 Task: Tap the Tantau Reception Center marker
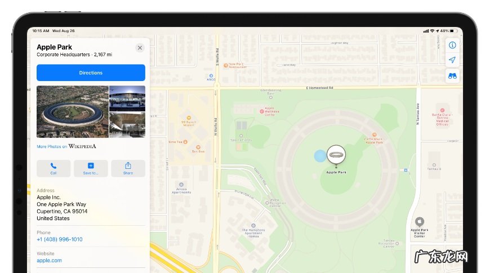click(397, 244)
